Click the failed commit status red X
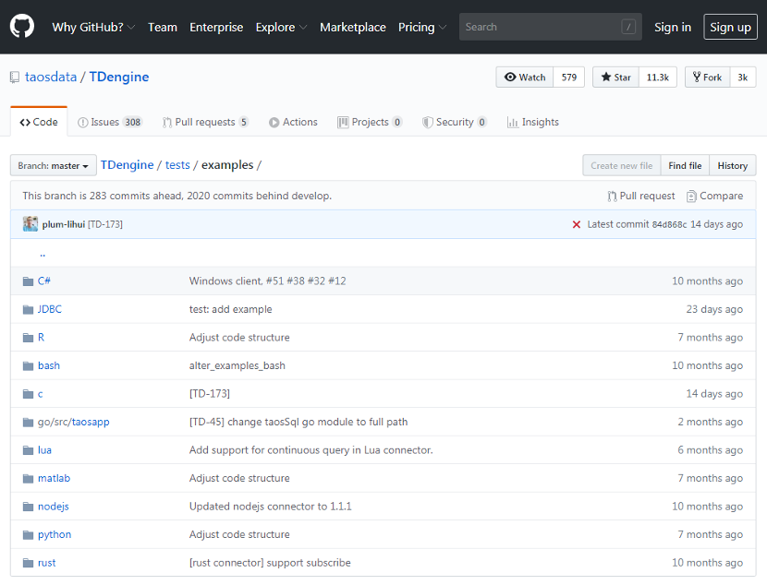This screenshot has width=767, height=585. pyautogui.click(x=577, y=224)
